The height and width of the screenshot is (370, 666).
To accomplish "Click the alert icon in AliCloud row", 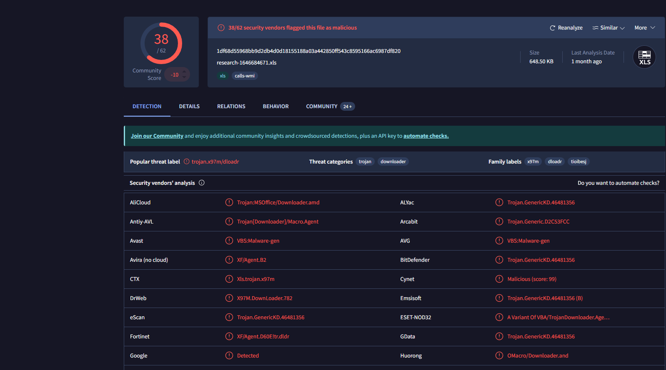I will pos(229,202).
